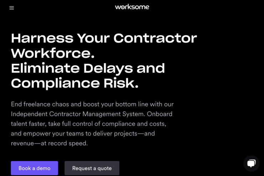Image resolution: width=264 pixels, height=176 pixels.
Task: Open the chat bubble widget
Action: coord(252,164)
